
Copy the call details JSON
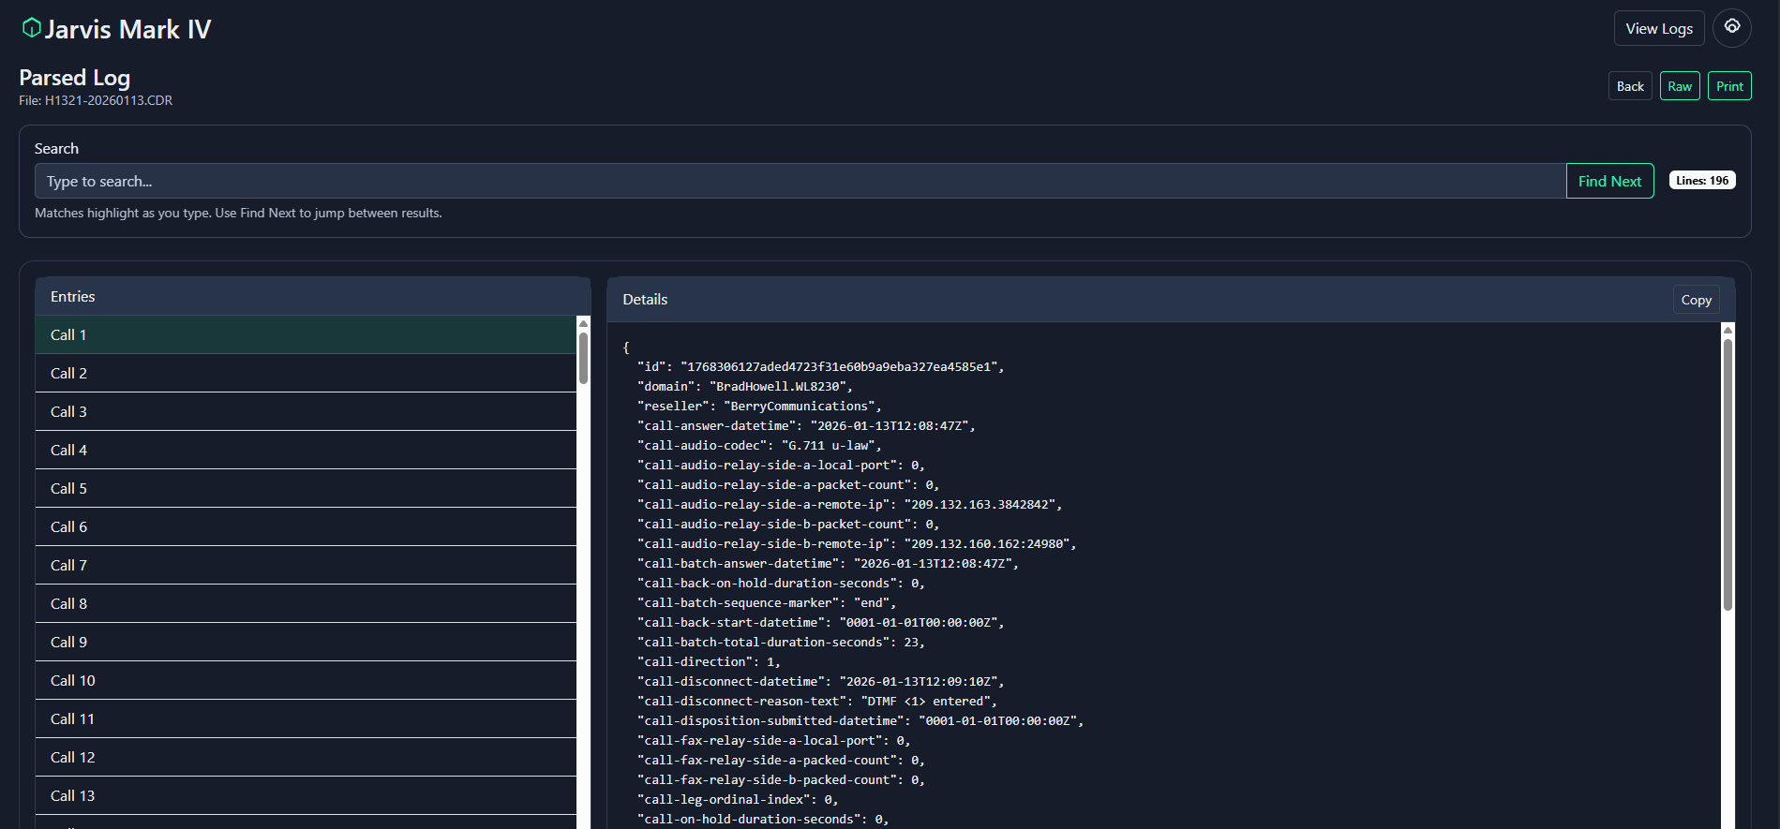(1695, 300)
